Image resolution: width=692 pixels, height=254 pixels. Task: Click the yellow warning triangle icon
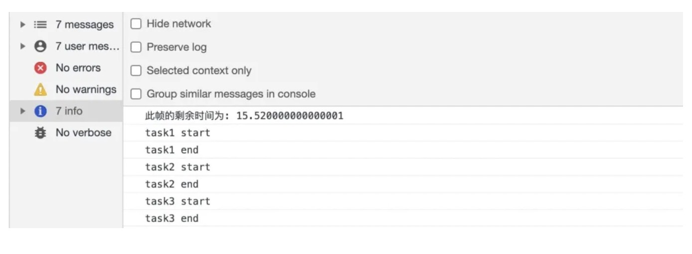click(40, 90)
